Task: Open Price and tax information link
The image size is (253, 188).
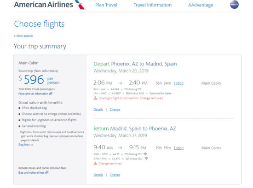Action: (x=34, y=94)
